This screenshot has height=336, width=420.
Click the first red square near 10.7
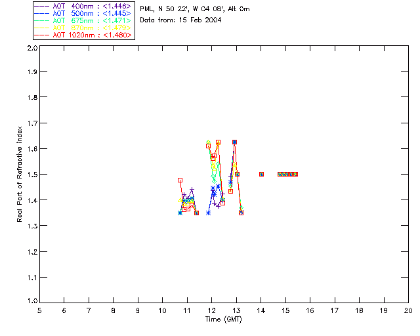pos(180,180)
